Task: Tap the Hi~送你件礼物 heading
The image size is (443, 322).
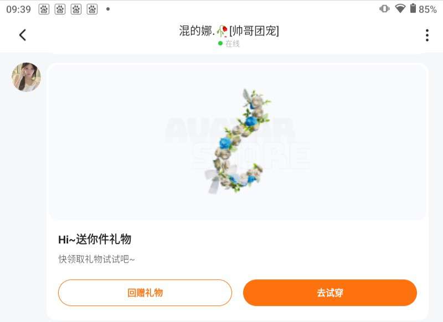Action: [95, 240]
